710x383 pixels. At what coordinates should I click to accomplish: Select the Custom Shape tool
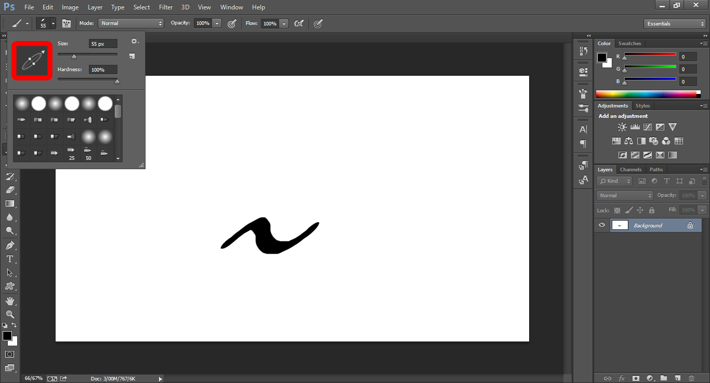[x=10, y=286]
